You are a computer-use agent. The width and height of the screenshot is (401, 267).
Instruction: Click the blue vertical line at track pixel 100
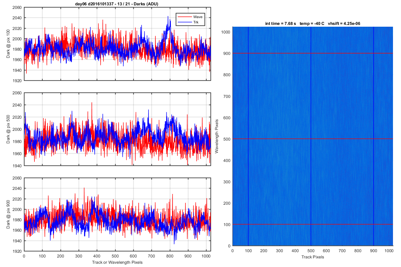pyautogui.click(x=248, y=136)
